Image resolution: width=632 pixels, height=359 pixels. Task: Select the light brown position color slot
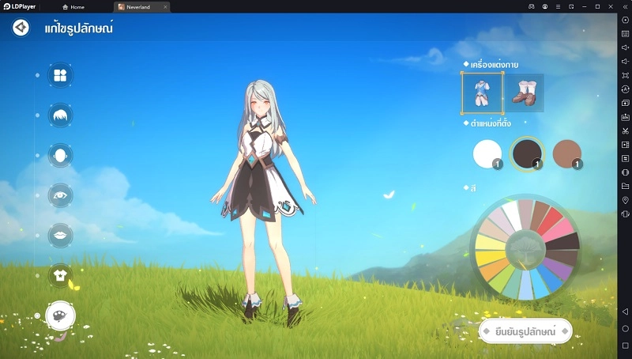567,154
